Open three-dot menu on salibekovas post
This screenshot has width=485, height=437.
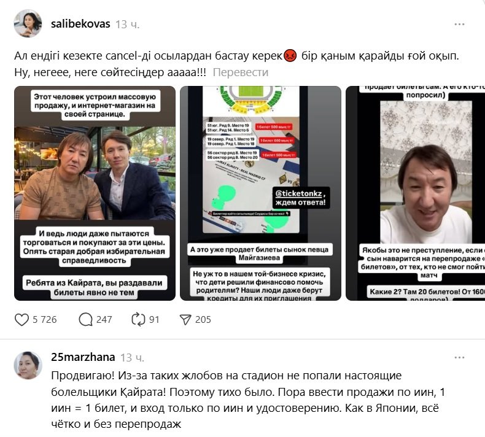(x=459, y=24)
